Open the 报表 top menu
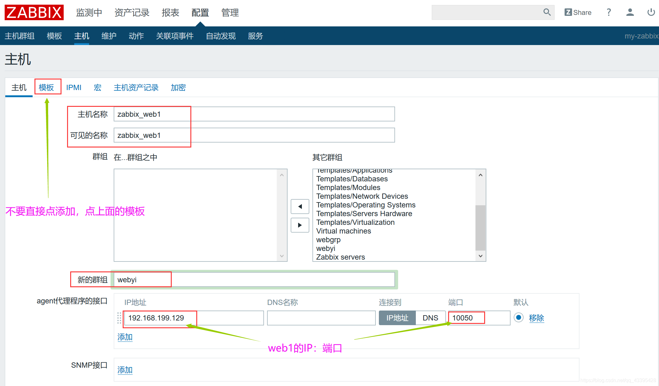The width and height of the screenshot is (659, 386). pos(170,12)
